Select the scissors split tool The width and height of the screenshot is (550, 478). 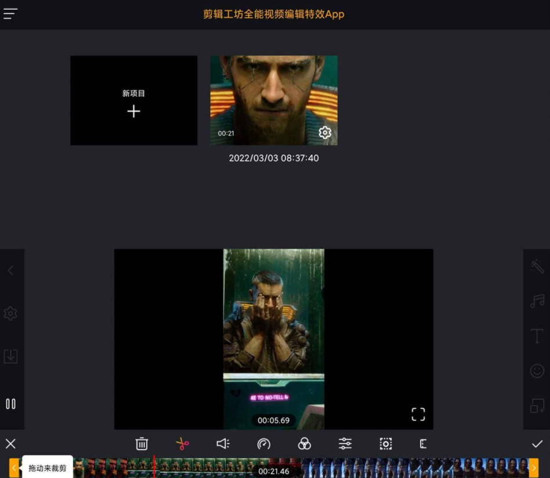click(182, 444)
